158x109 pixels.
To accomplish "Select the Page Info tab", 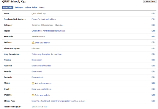I will tap(8, 7).
